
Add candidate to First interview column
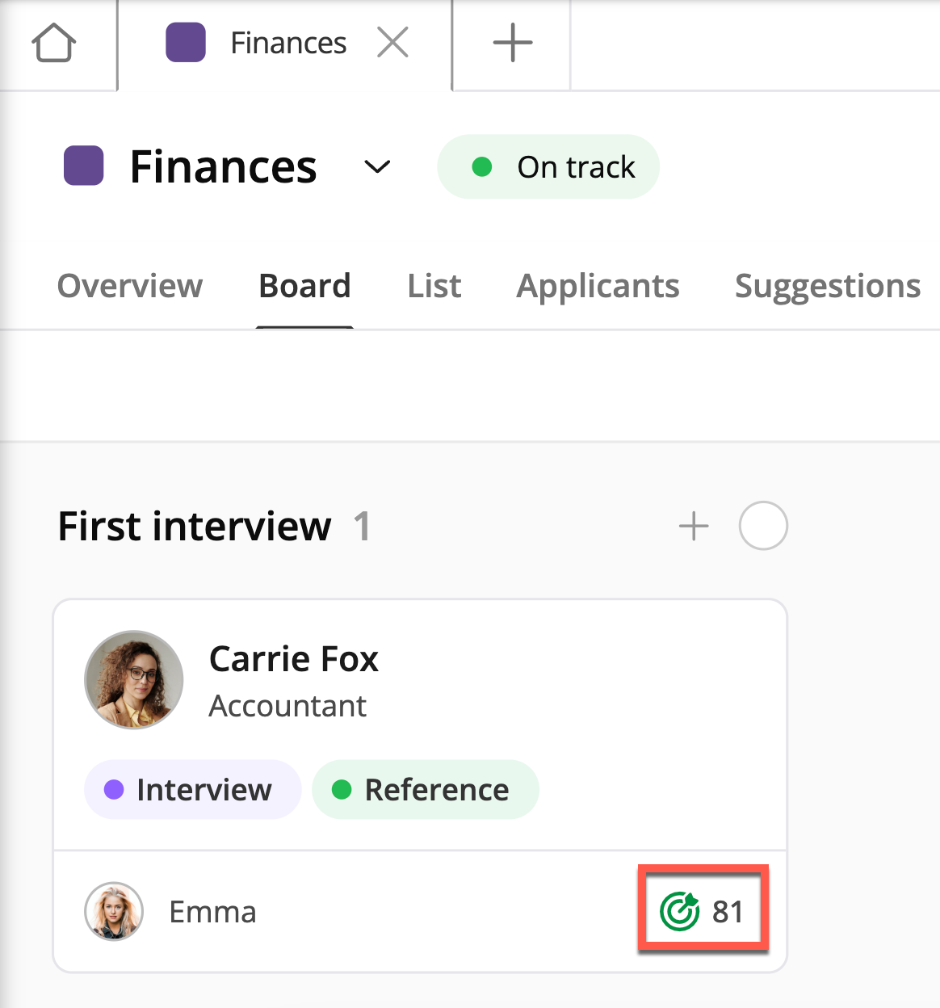click(694, 527)
